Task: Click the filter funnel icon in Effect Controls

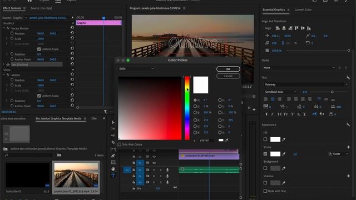Action: [x=106, y=112]
